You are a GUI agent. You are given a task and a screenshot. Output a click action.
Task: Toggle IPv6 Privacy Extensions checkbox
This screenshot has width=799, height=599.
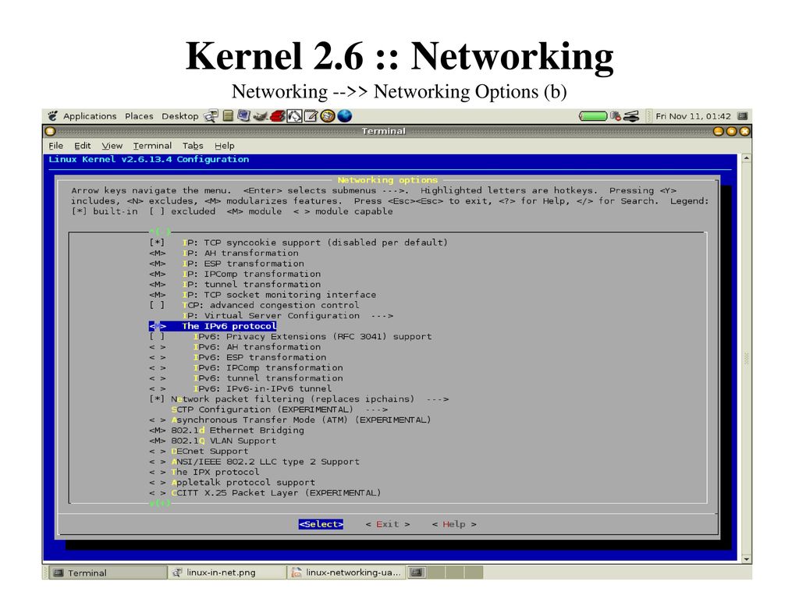(x=157, y=336)
